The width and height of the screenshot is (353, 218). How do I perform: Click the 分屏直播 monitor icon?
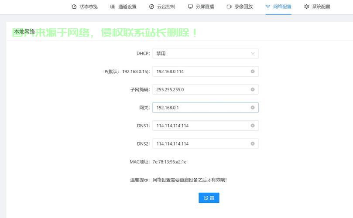(x=190, y=7)
